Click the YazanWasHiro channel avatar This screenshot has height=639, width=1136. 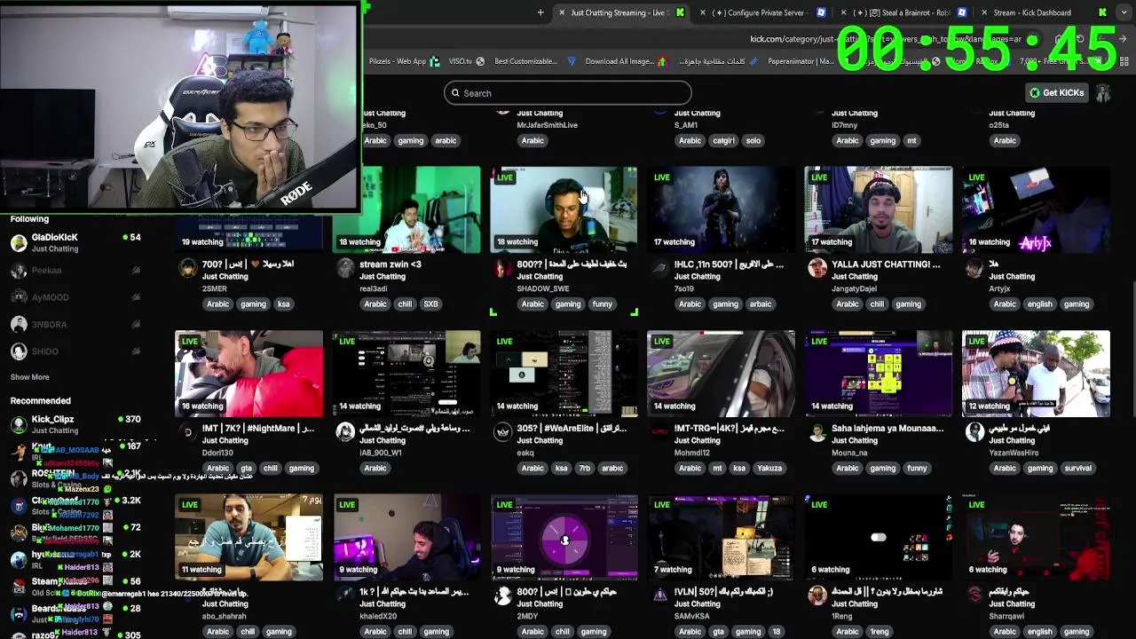pos(974,432)
